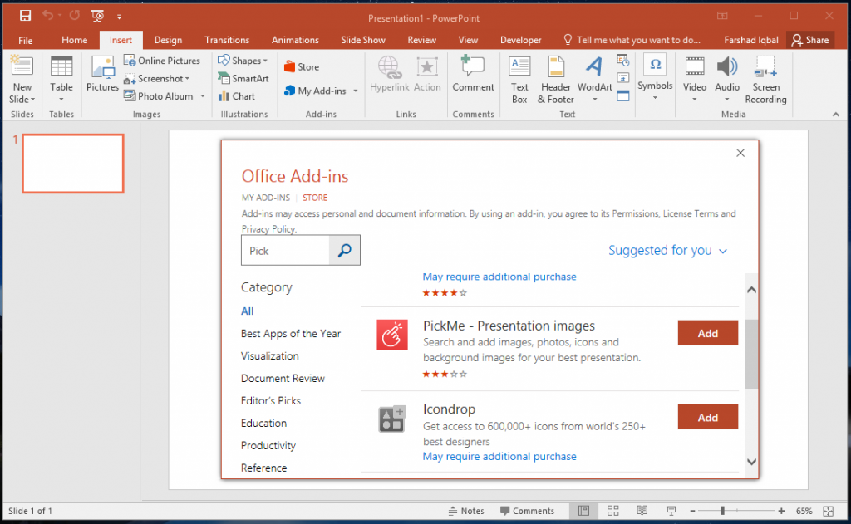
Task: Expand the Photo Album dropdown arrow
Action: coord(203,96)
